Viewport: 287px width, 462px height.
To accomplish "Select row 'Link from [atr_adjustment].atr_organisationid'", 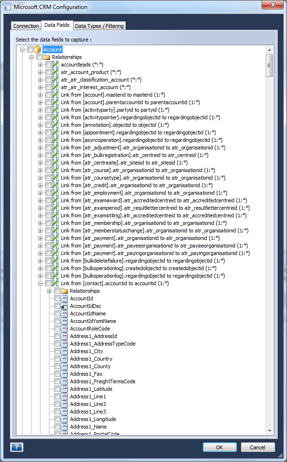I will pyautogui.click(x=143, y=148).
